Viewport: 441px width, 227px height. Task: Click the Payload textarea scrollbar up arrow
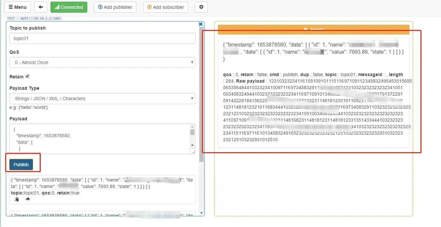192,127
